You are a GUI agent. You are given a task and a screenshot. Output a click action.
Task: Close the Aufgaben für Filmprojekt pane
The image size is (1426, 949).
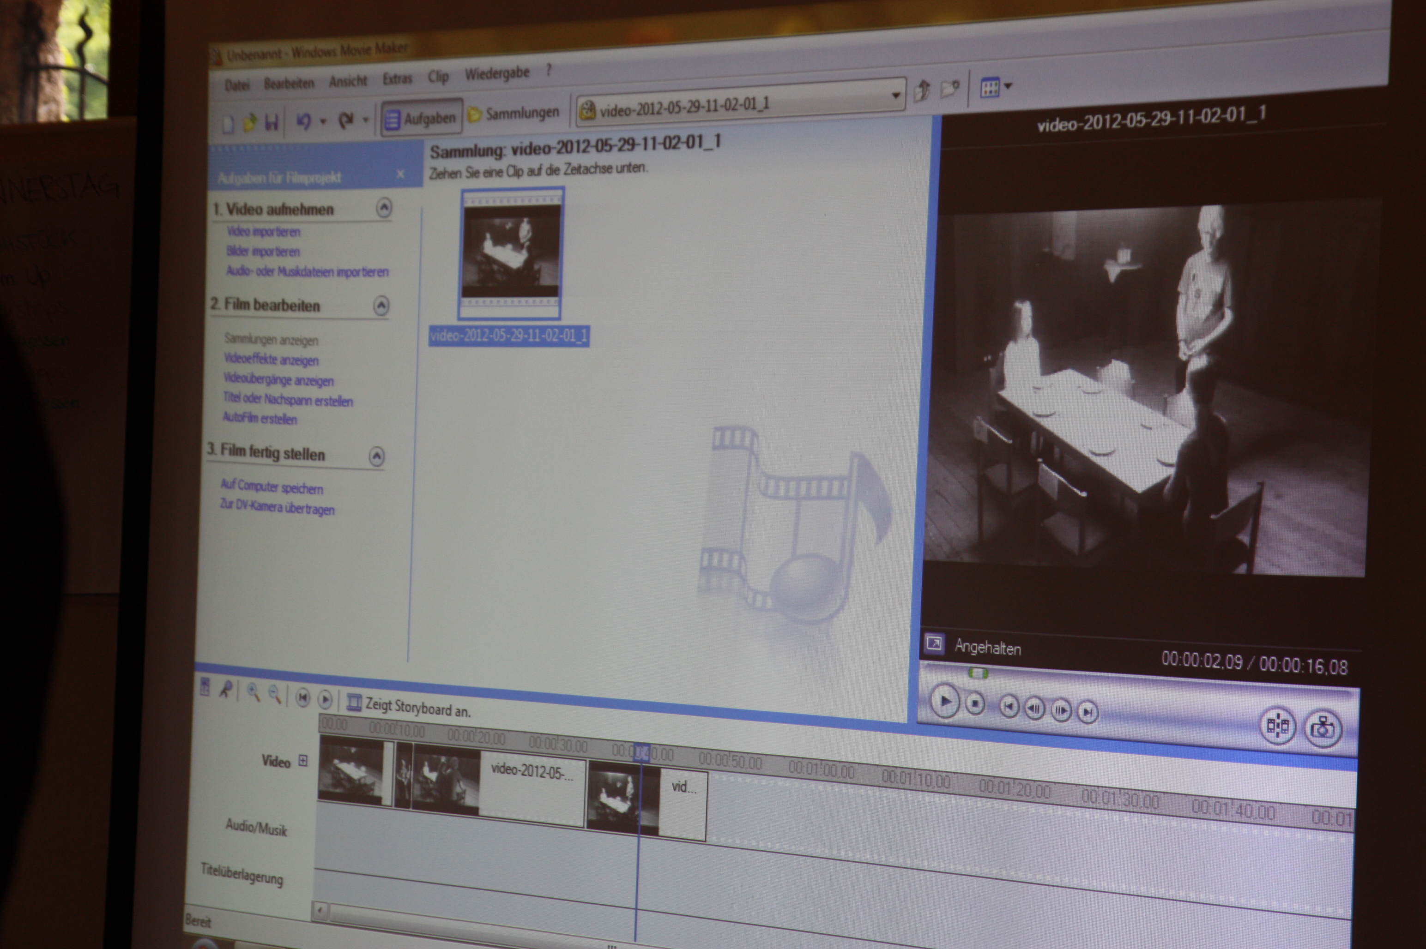click(400, 174)
